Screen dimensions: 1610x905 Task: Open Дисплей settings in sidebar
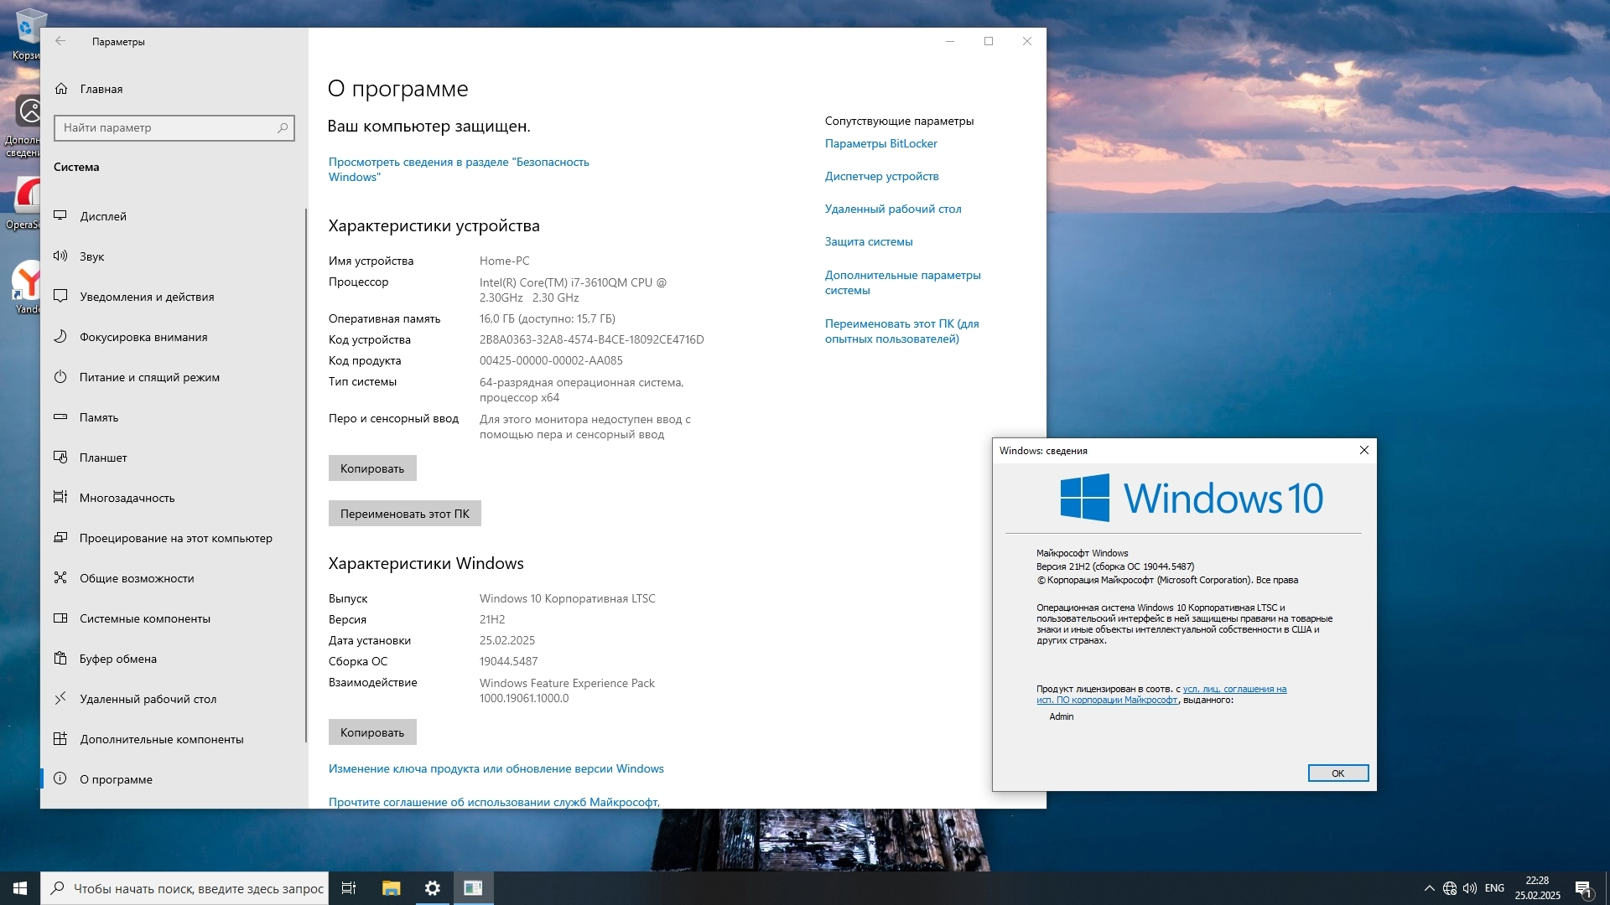[x=103, y=216]
